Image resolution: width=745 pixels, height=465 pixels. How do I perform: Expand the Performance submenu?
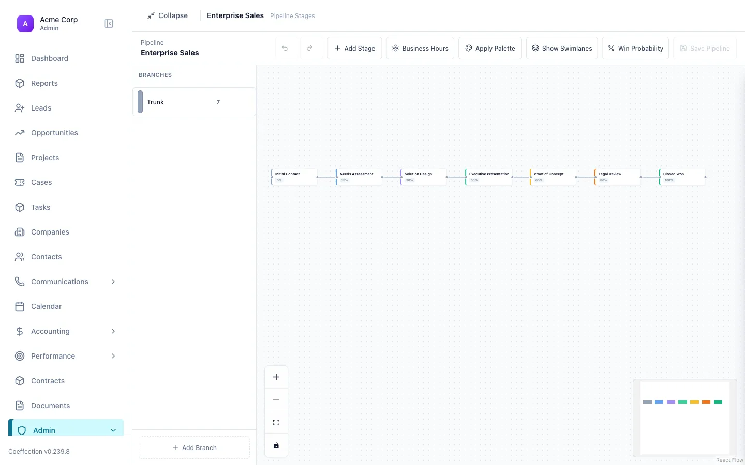pos(66,356)
